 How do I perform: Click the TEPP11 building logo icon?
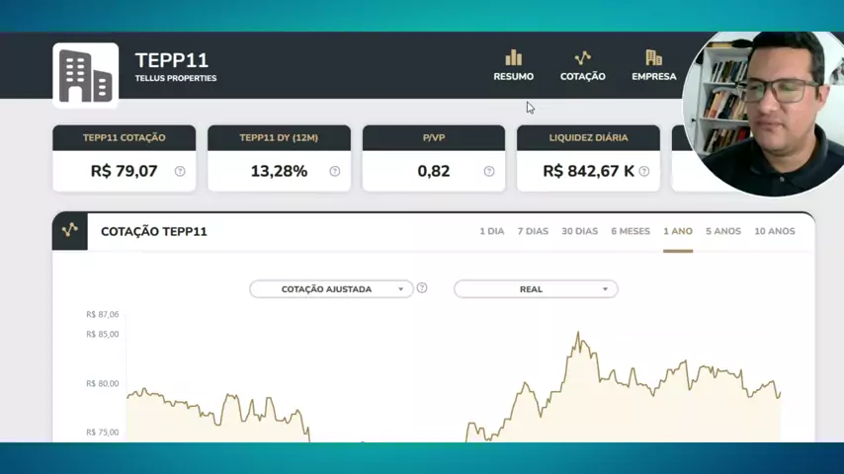(85, 75)
